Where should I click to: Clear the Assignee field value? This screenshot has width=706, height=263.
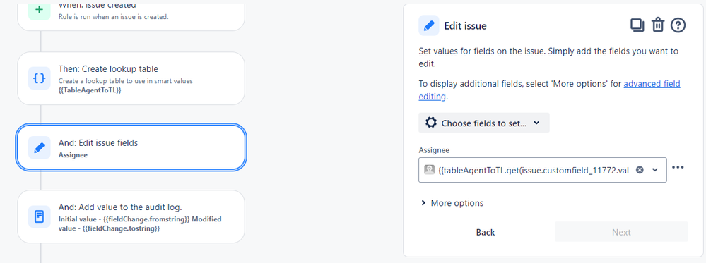[640, 169]
